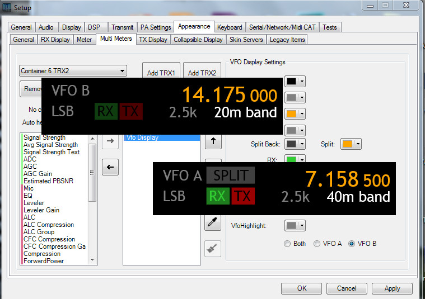The width and height of the screenshot is (425, 299).
Task: Open the orange color dropdown above Split Back
Action: (x=302, y=114)
